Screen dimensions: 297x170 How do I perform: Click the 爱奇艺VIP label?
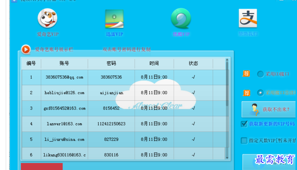[48, 34]
